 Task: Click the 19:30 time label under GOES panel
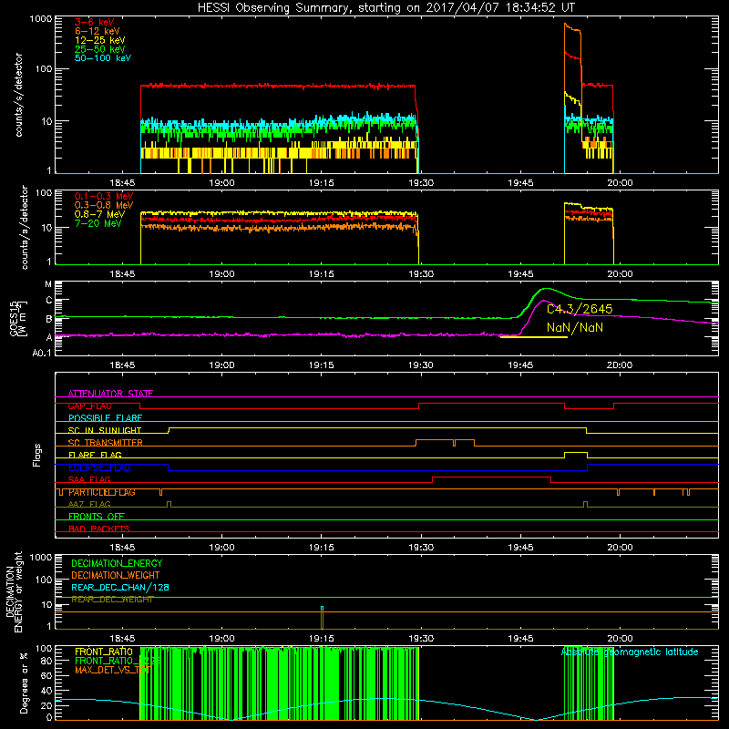421,365
